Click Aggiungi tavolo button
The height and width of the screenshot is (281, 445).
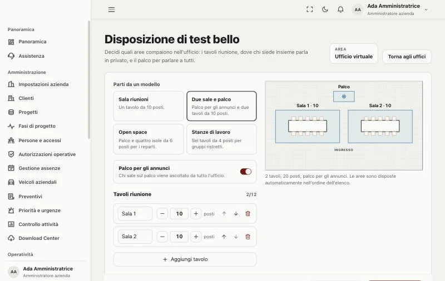(185, 259)
